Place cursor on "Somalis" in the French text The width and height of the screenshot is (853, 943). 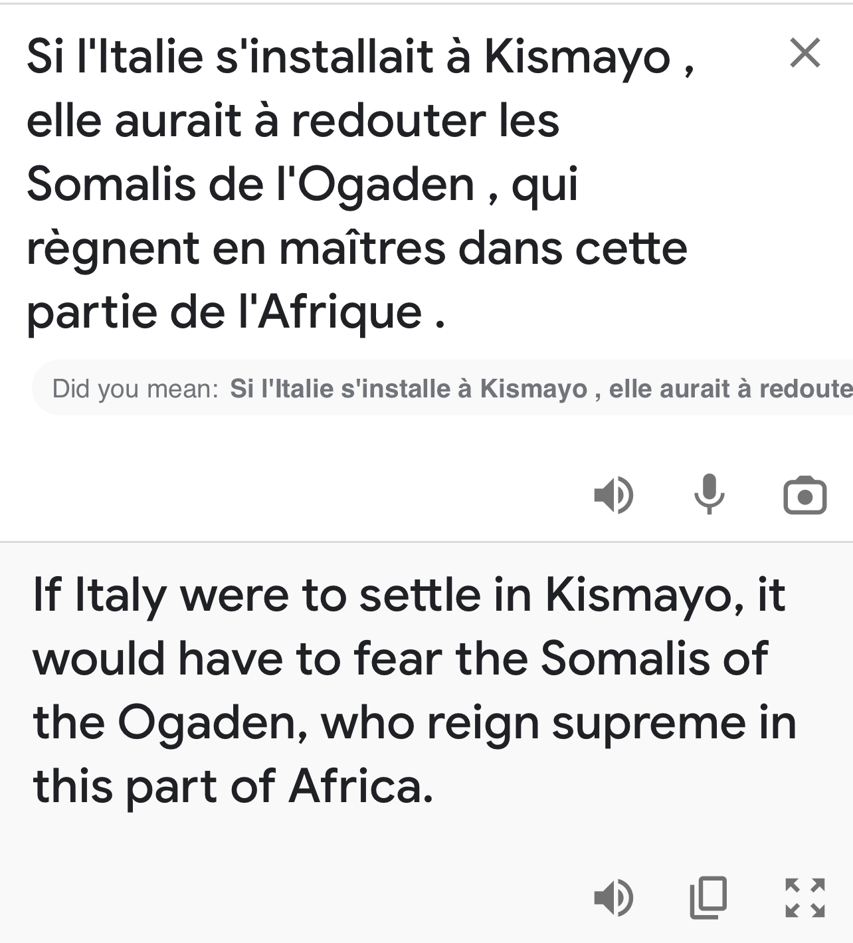pos(112,185)
